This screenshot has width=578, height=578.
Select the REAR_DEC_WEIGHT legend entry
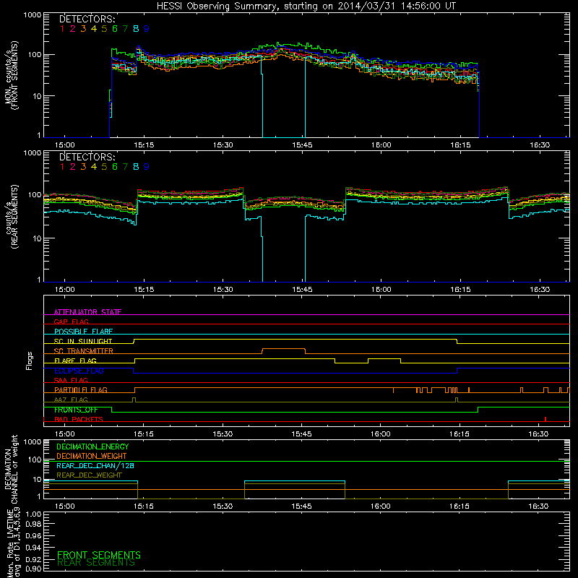tap(89, 475)
